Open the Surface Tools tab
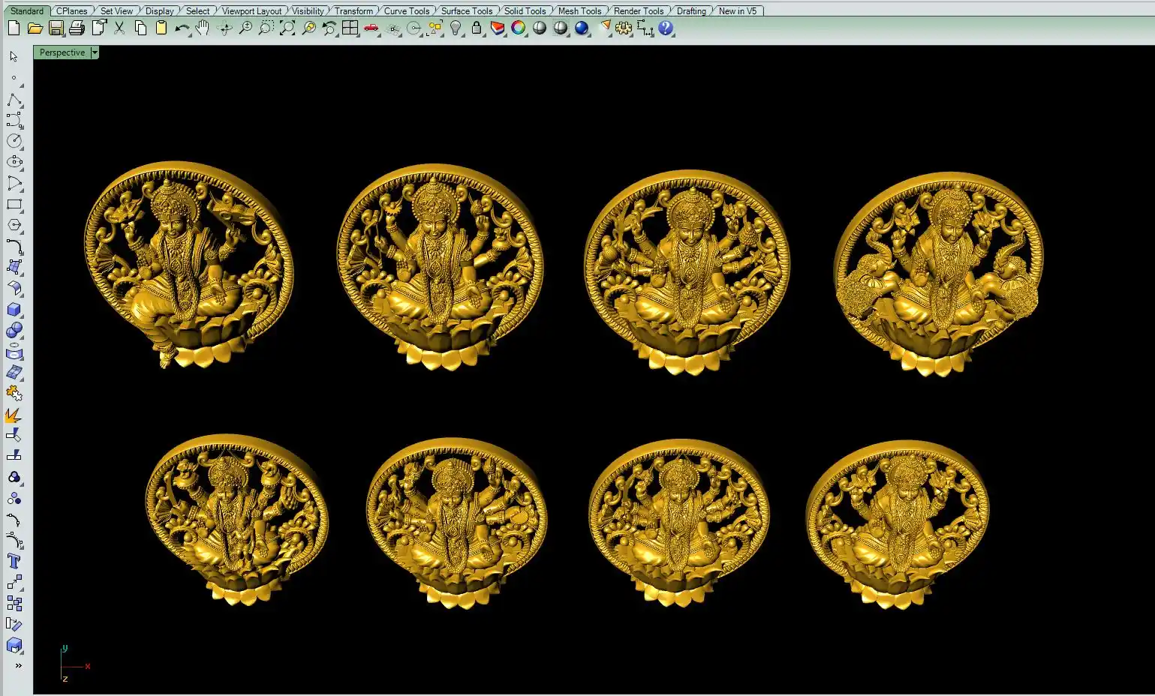1155x696 pixels. (466, 11)
